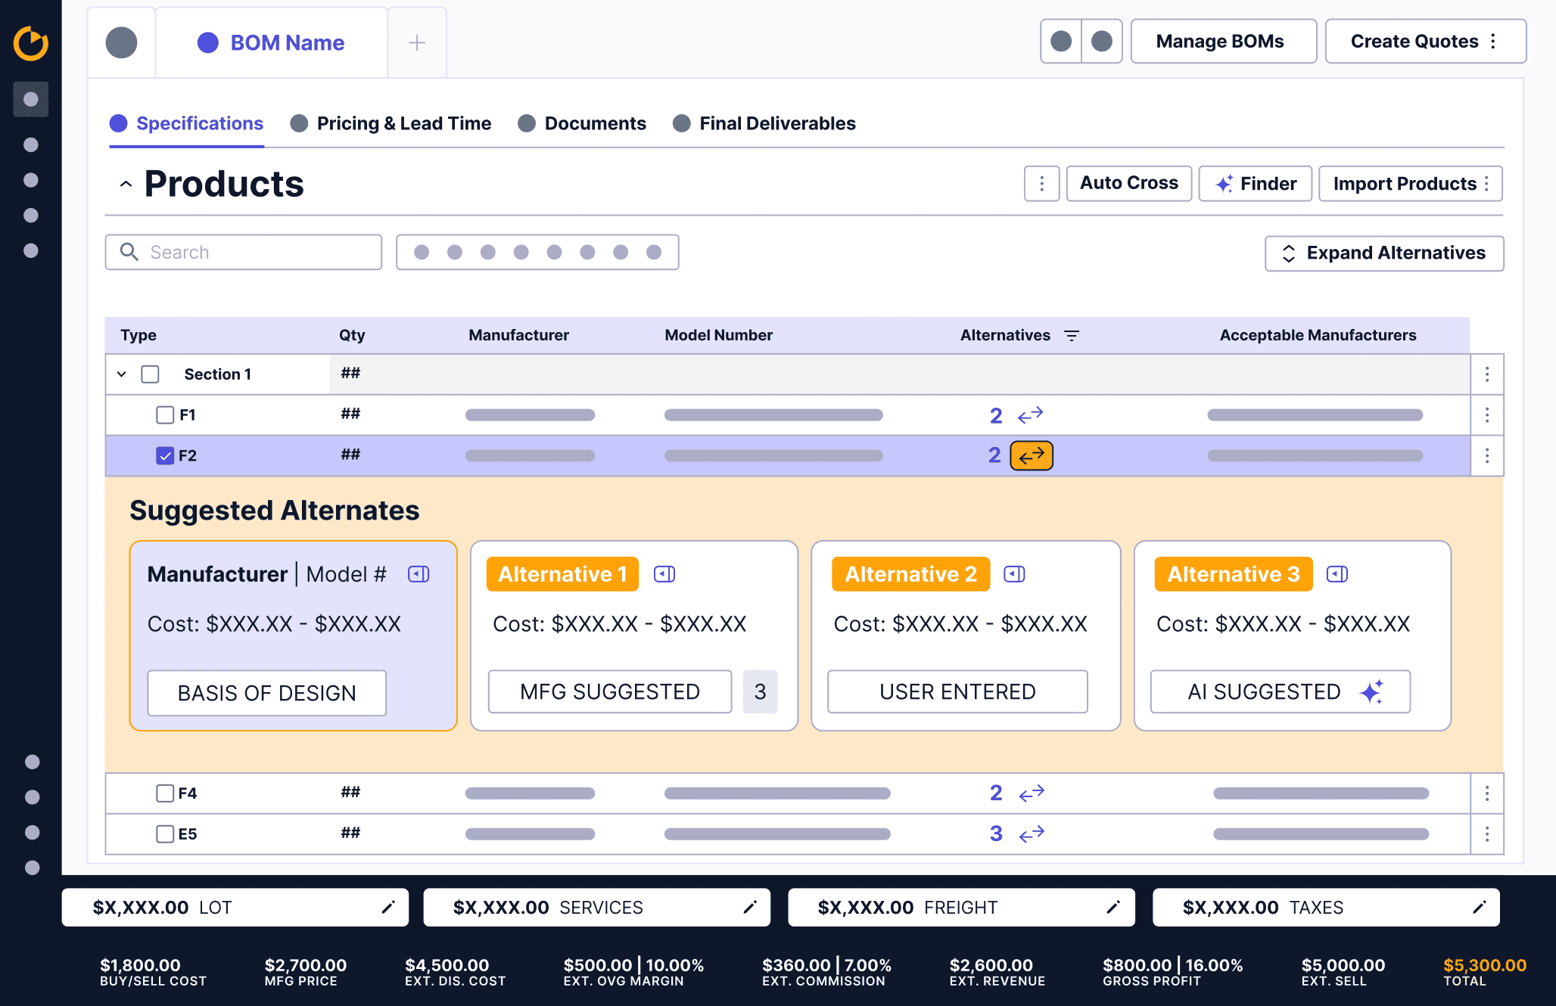This screenshot has height=1006, width=1556.
Task: Open the Documents tab
Action: [x=595, y=123]
